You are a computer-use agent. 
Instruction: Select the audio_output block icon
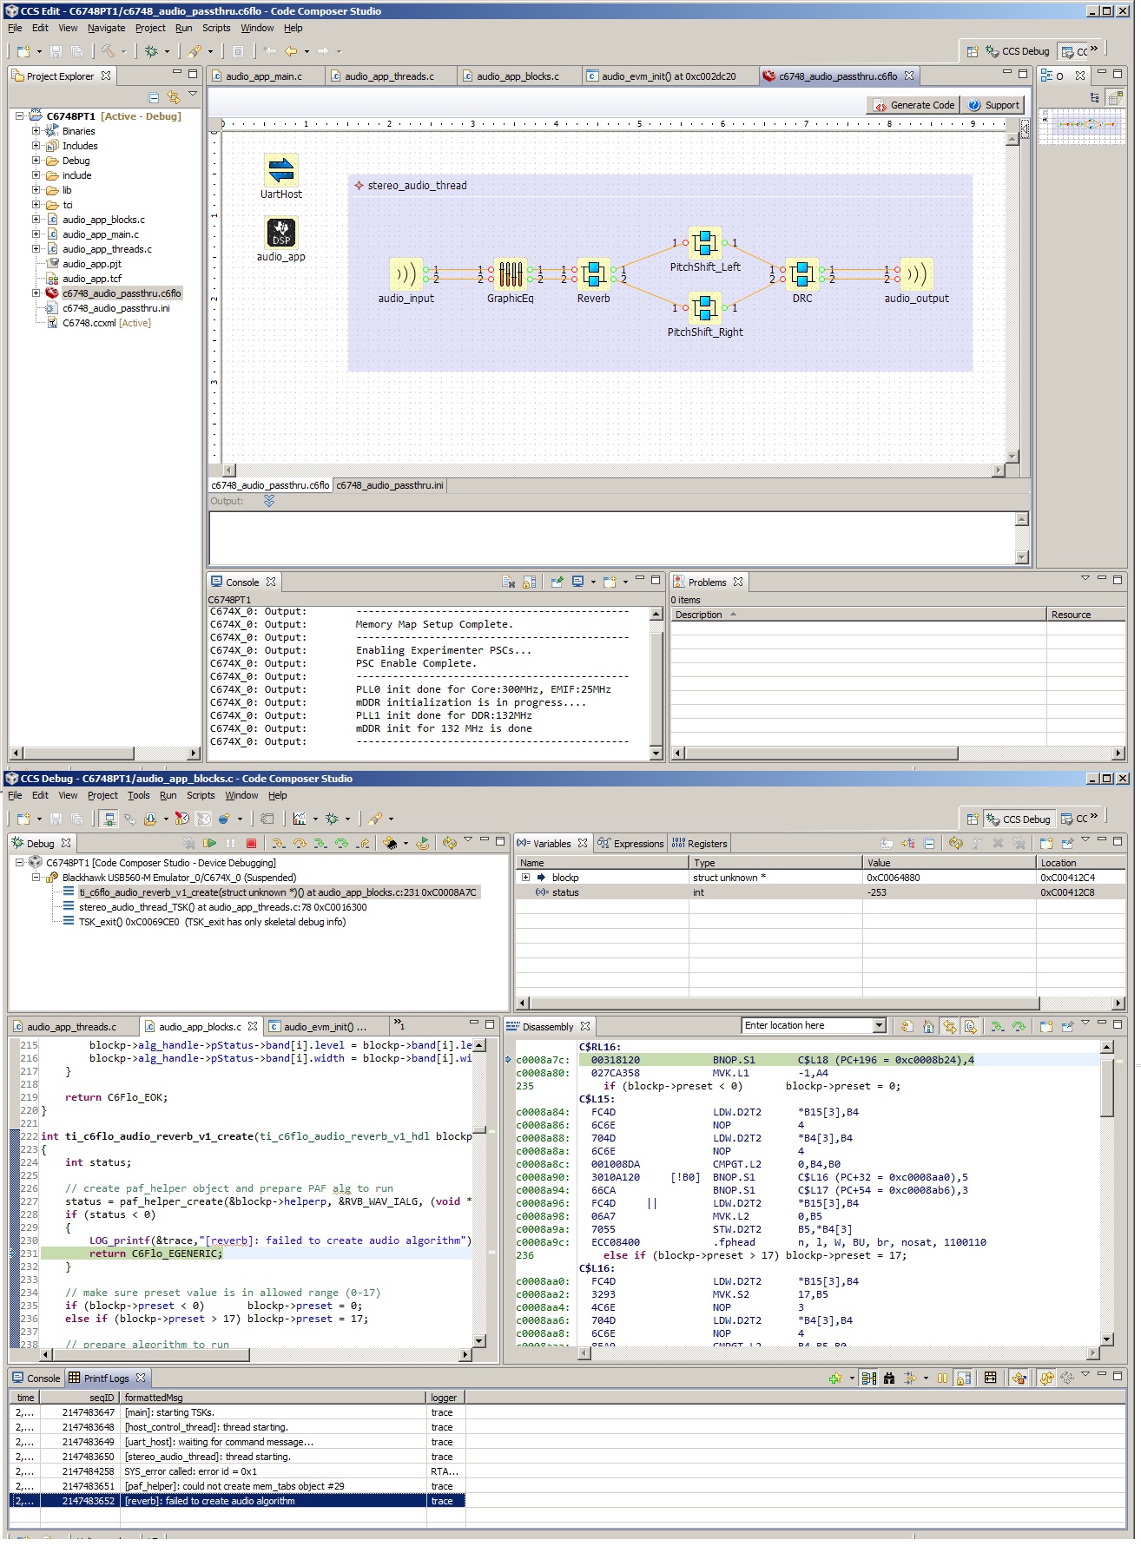917,274
